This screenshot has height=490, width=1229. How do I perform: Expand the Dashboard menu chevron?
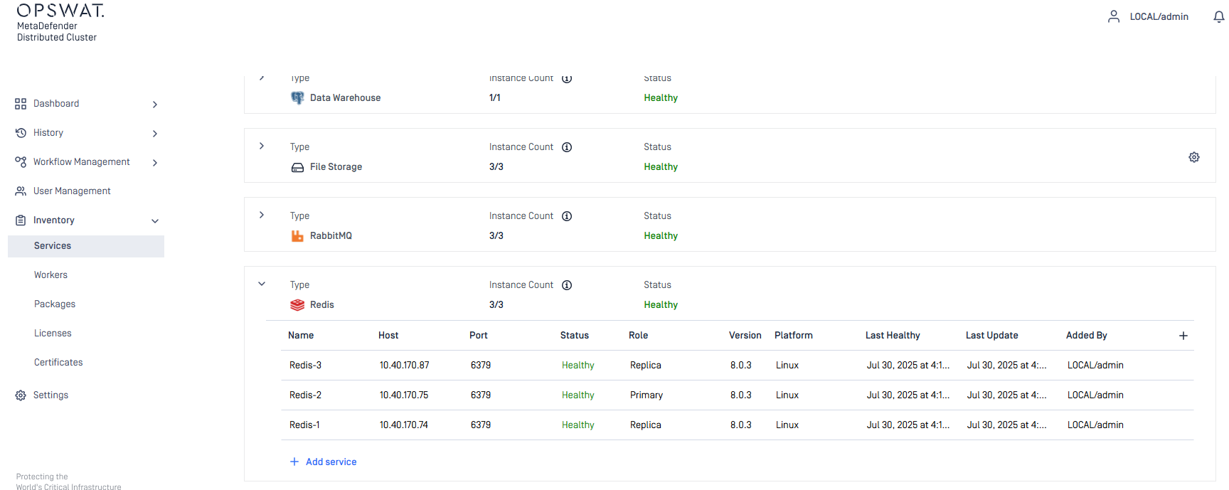[155, 105]
